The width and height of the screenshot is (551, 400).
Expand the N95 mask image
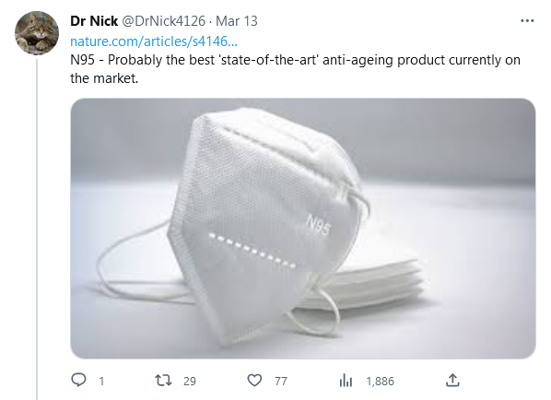[x=303, y=229]
